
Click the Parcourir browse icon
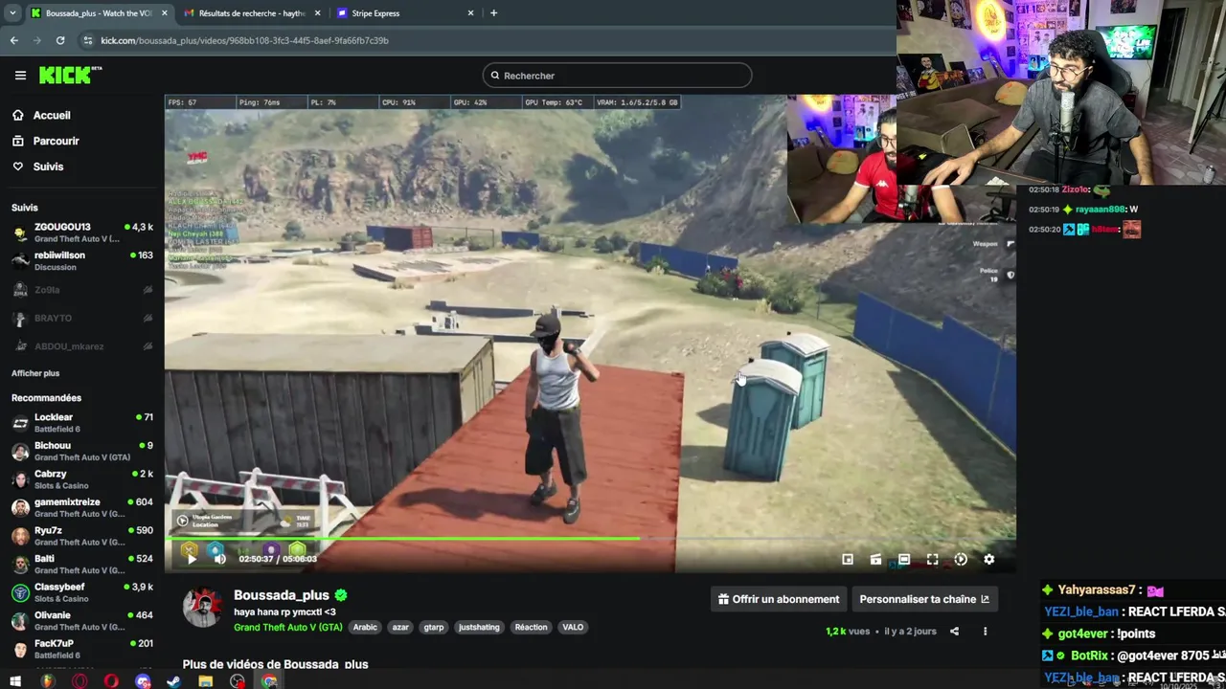(18, 141)
